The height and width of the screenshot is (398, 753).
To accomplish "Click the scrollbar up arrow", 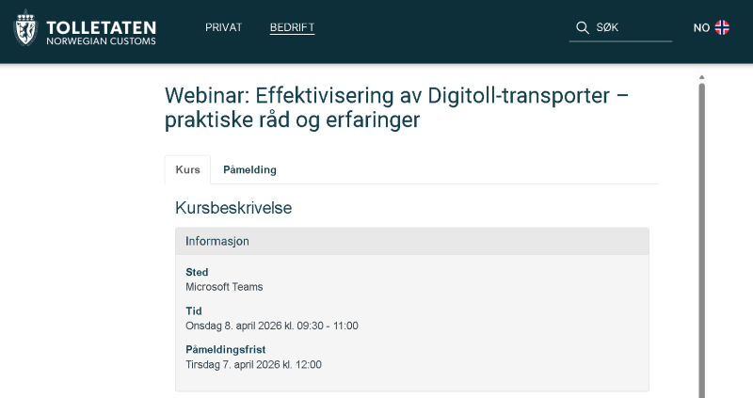I will (701, 76).
